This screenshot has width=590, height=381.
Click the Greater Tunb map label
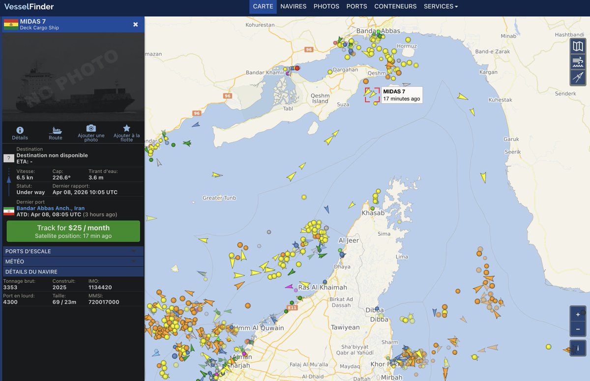219,198
